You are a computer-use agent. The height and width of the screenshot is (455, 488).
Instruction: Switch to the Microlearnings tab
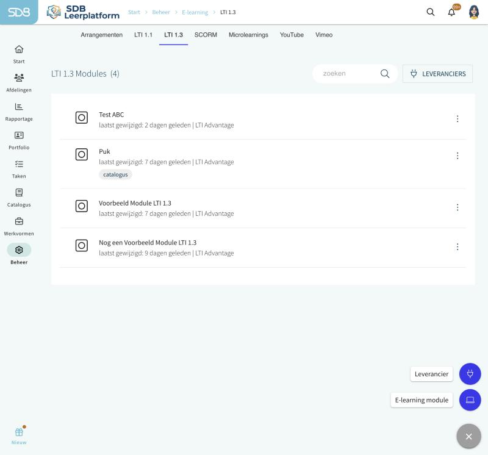(248, 35)
